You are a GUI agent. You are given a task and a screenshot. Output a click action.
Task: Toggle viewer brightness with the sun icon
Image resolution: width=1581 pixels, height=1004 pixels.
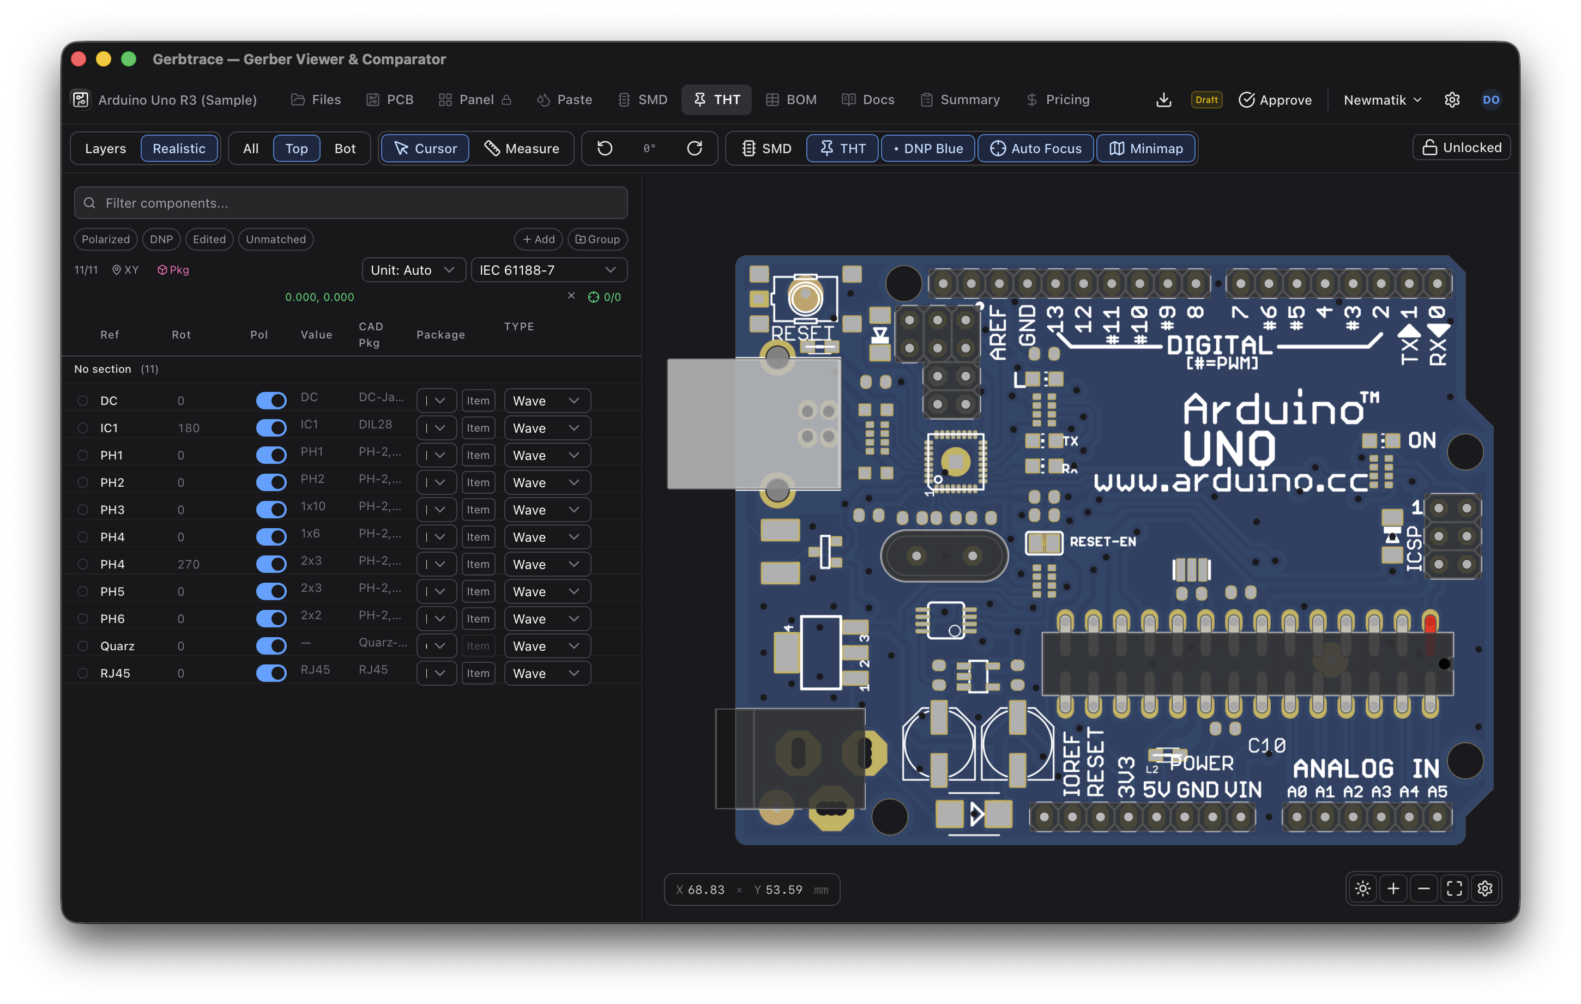tap(1363, 889)
